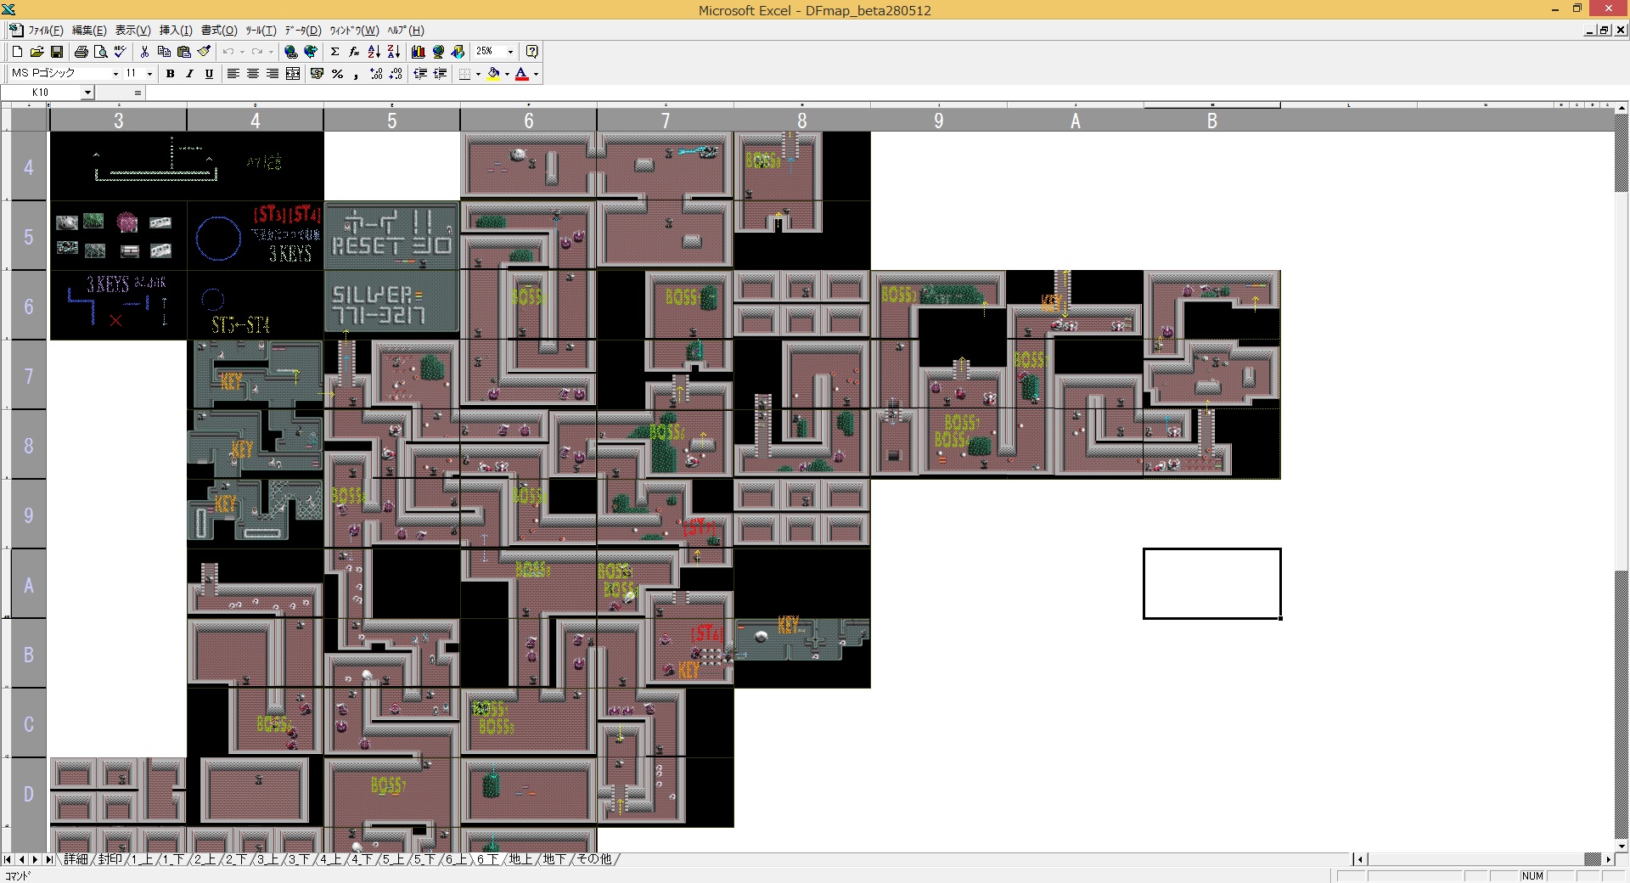
Task: Open the 挿入(I) menu
Action: click(176, 31)
